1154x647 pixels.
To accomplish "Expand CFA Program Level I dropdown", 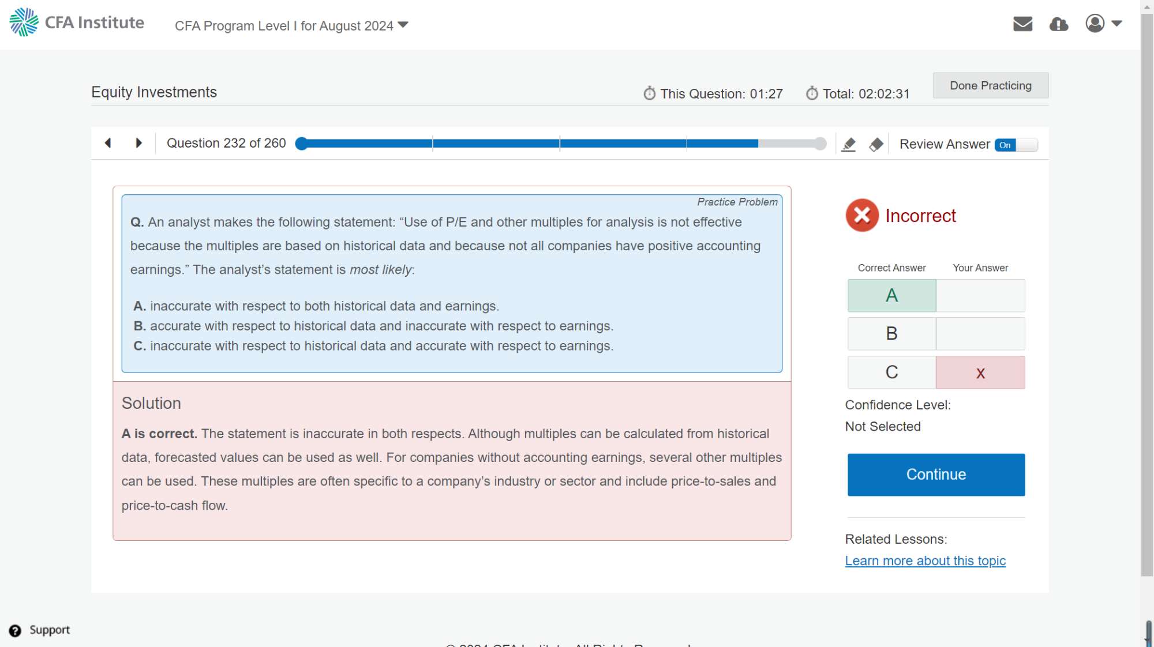I will point(291,25).
